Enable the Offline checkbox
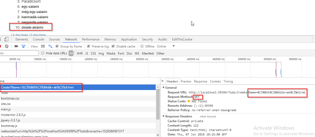315x137 pixels. point(142,46)
